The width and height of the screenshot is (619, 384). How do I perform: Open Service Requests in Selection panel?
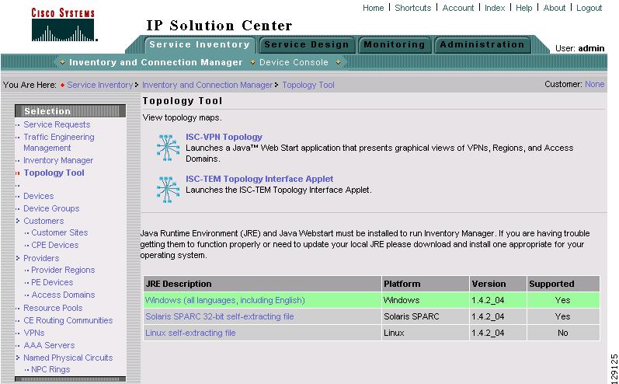click(x=57, y=124)
